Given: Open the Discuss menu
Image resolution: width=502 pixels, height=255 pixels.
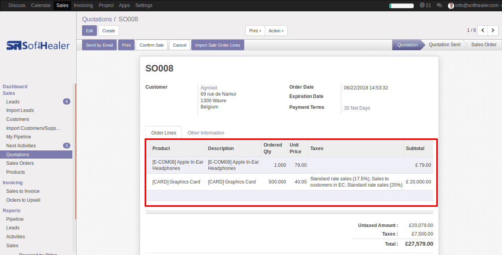Looking at the screenshot, I should [x=17, y=5].
